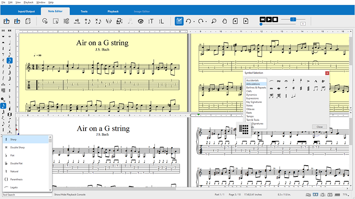Click the Undo arrow icon
Image resolution: width=355 pixels, height=199 pixels.
(188, 21)
